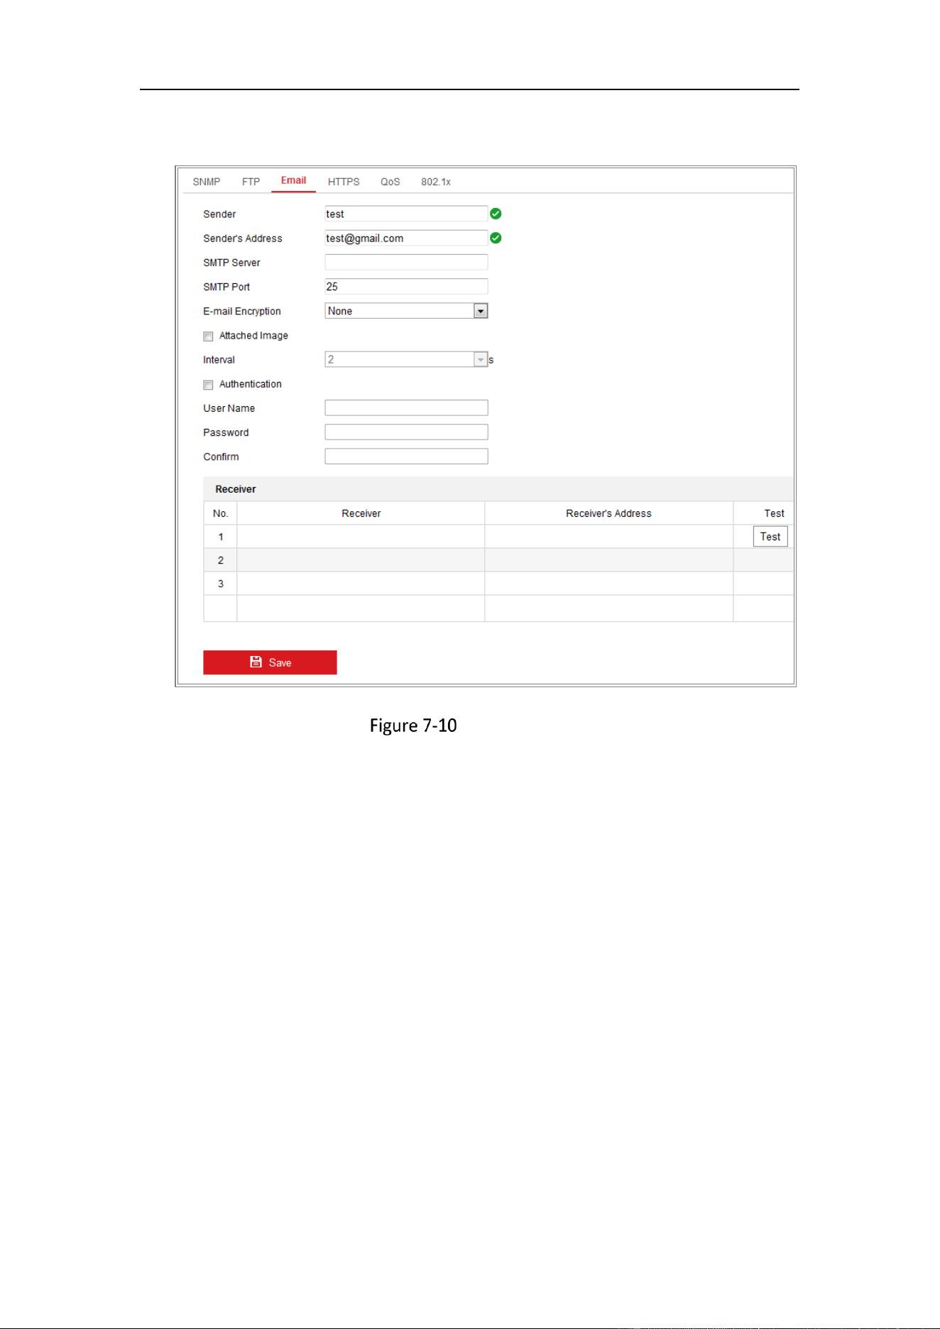Image resolution: width=940 pixels, height=1329 pixels.
Task: Click the Save button
Action: pyautogui.click(x=270, y=662)
